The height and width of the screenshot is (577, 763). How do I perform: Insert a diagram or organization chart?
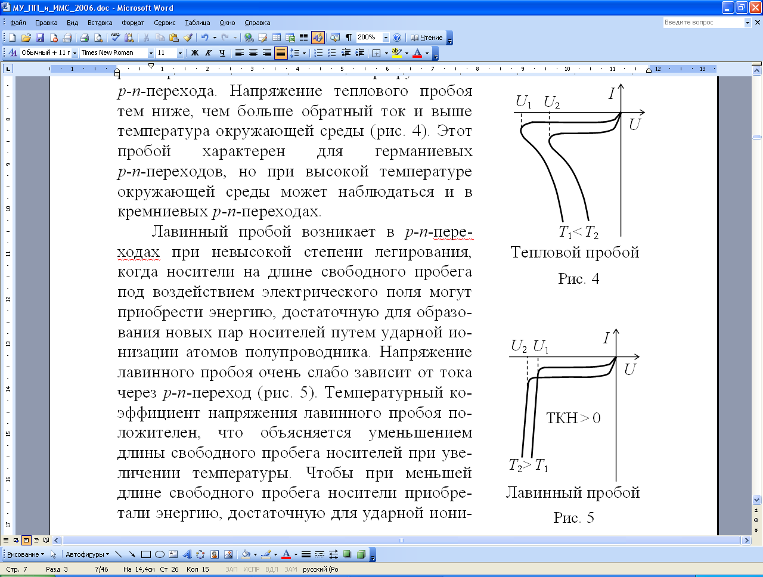pos(200,554)
